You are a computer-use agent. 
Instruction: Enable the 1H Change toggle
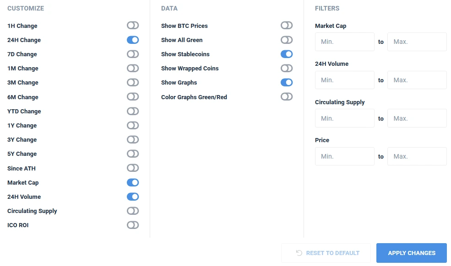(x=133, y=26)
